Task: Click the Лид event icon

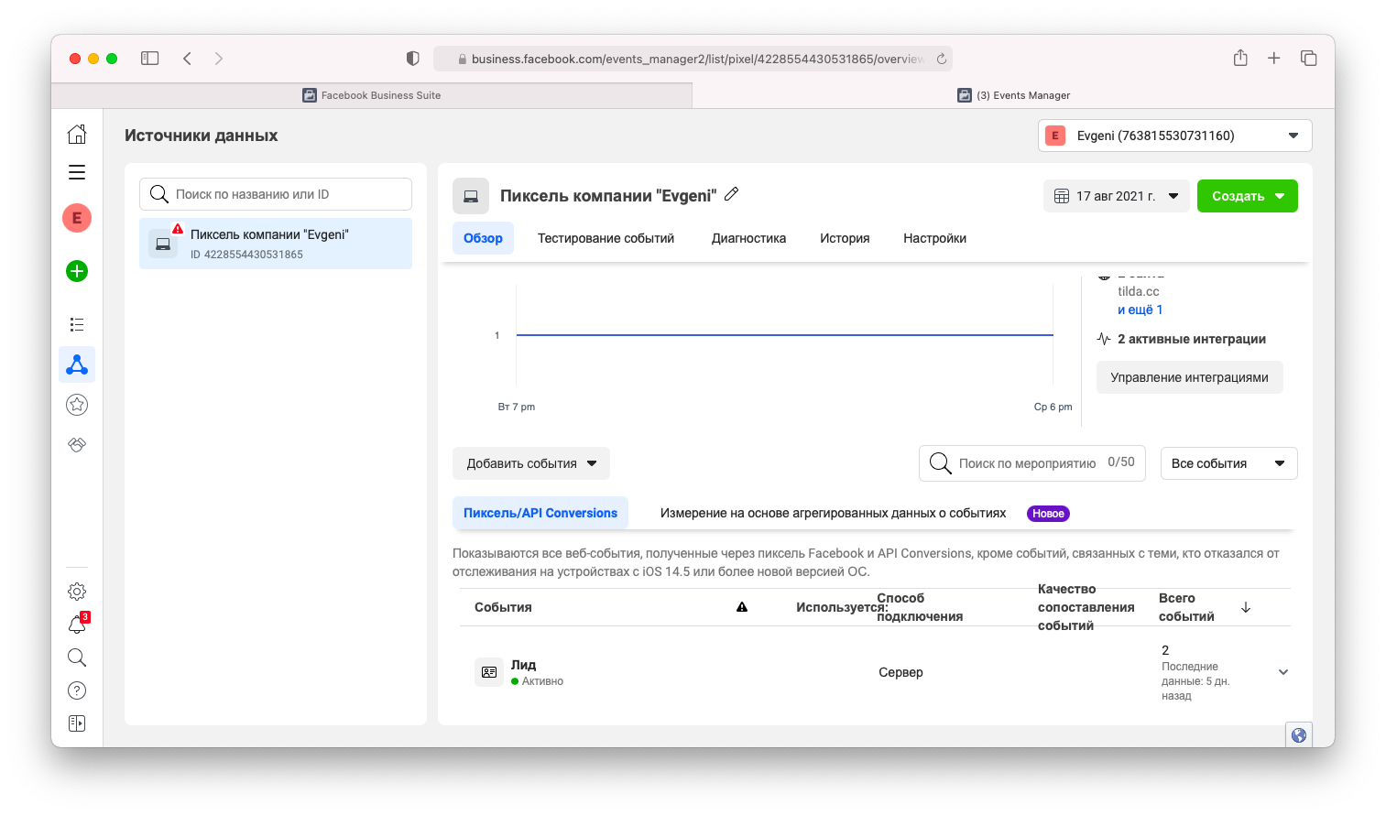Action: [489, 672]
